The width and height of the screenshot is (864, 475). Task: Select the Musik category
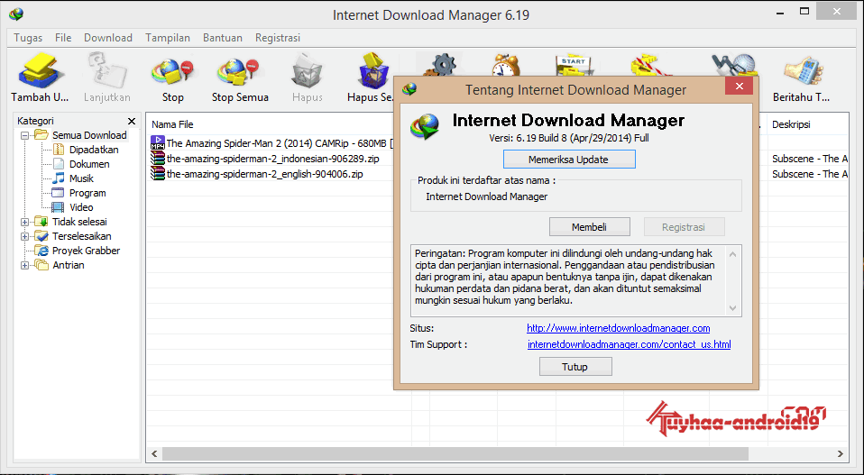click(81, 178)
